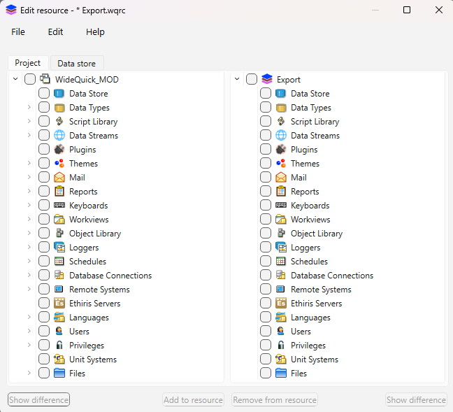Maximize the Edit resource window
453x412 pixels.
(x=407, y=10)
